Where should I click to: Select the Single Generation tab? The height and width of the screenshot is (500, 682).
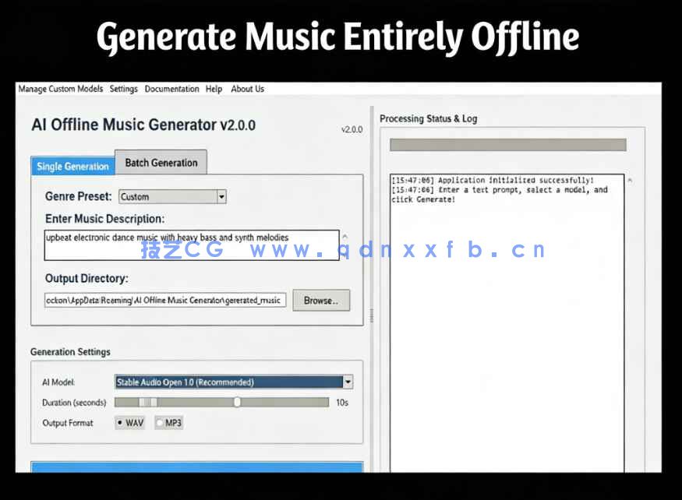coord(72,166)
